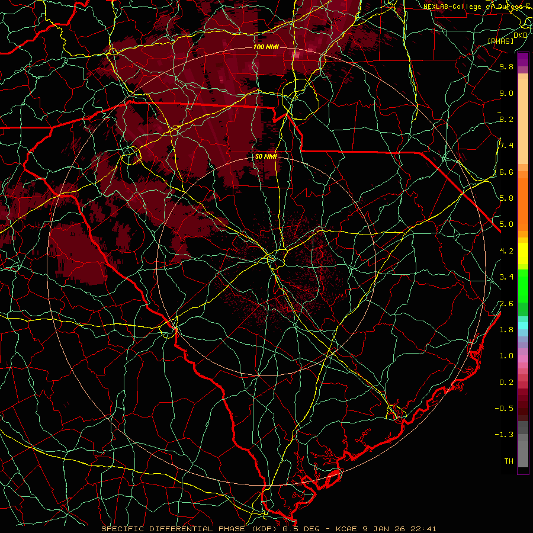Pick the bright yellow segment of the scale

click(x=524, y=253)
